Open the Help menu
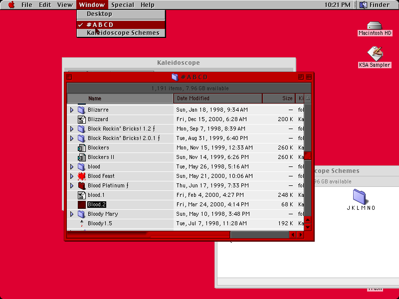Image resolution: width=399 pixels, height=299 pixels. [x=147, y=5]
